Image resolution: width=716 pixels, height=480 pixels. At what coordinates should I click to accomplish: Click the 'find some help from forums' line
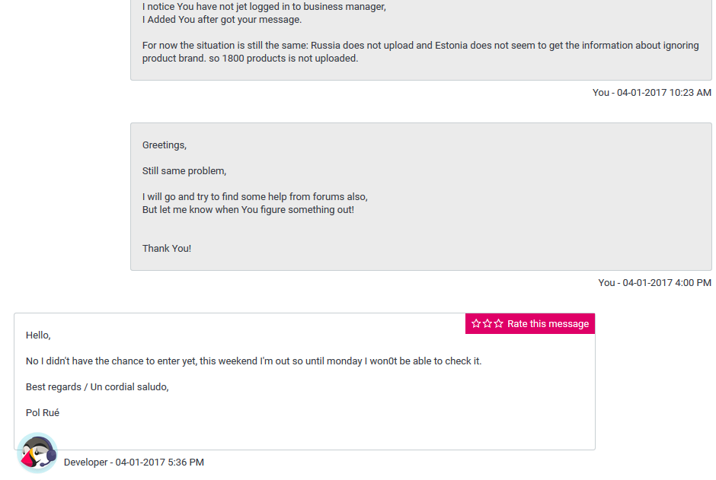(x=254, y=197)
